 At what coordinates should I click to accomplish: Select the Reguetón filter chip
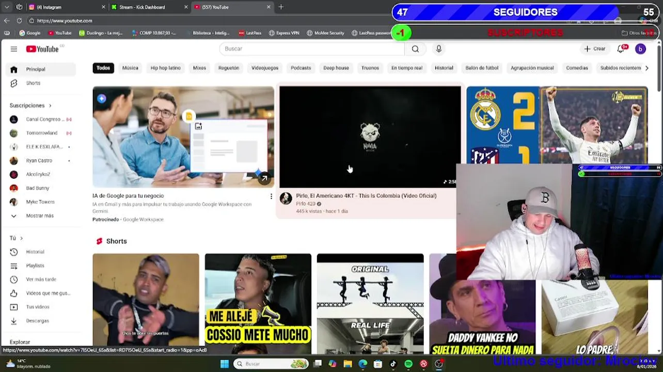229,68
